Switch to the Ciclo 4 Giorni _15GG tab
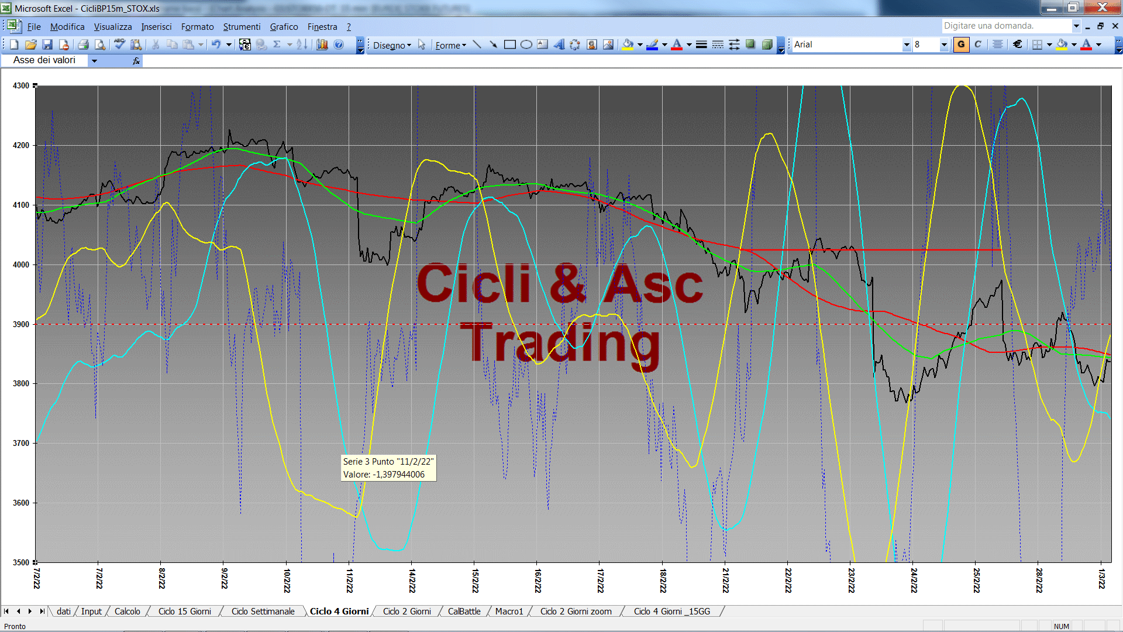1123x632 pixels. 672,612
